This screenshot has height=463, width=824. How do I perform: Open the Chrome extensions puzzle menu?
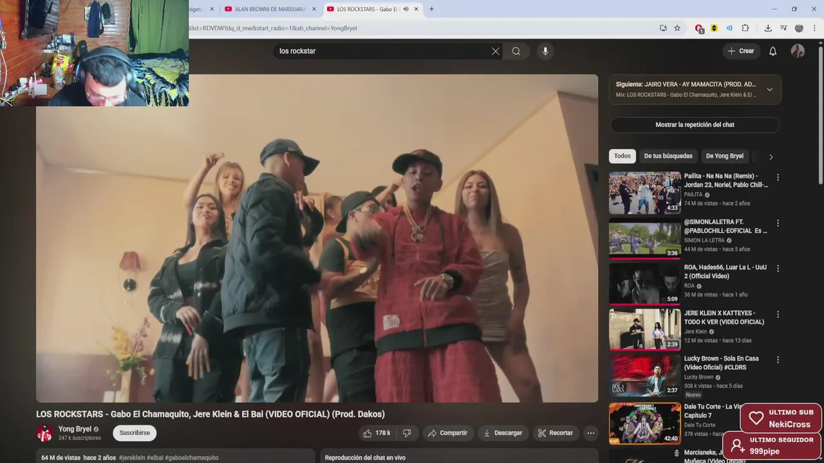click(745, 28)
